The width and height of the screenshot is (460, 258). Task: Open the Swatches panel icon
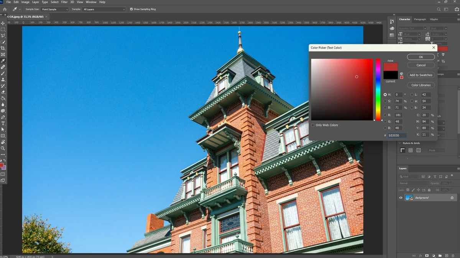392,28
